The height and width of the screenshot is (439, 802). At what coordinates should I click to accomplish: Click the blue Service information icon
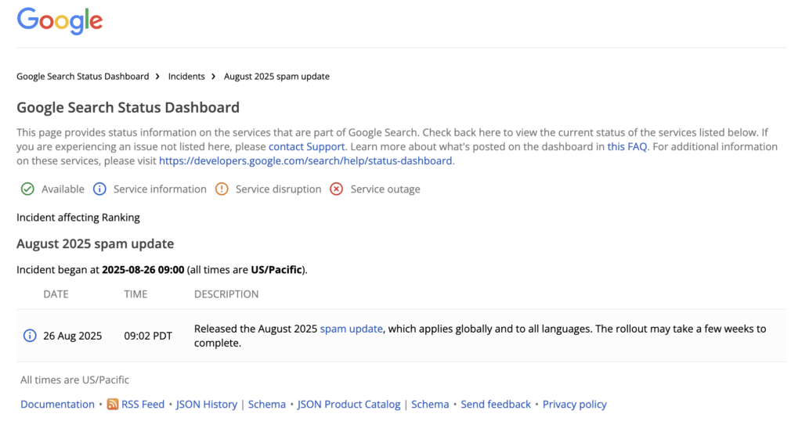tap(99, 189)
